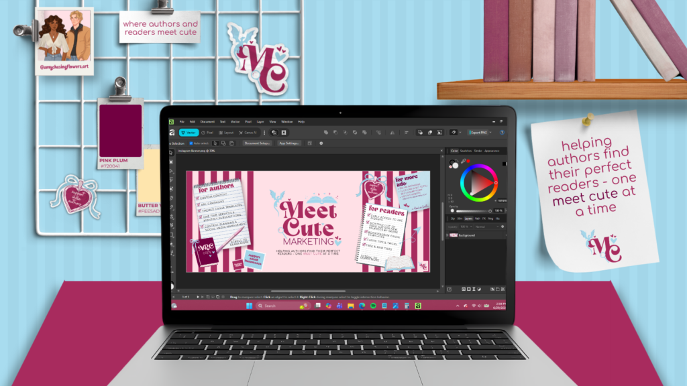Viewport: 687px width, 386px height.
Task: Click the layer settings gear icon
Action: click(503, 227)
